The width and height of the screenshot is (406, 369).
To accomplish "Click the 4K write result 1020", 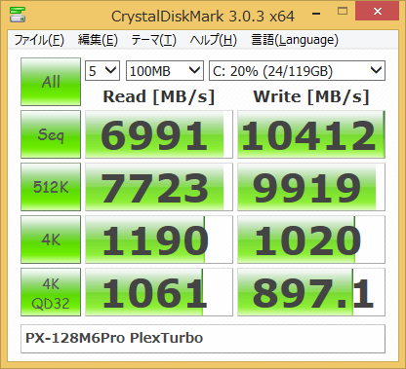I will tap(311, 240).
